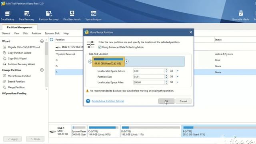Click the refresh icon beside Partition header
Image resolution: width=256 pixels, height=144 pixels.
[x=52, y=40]
